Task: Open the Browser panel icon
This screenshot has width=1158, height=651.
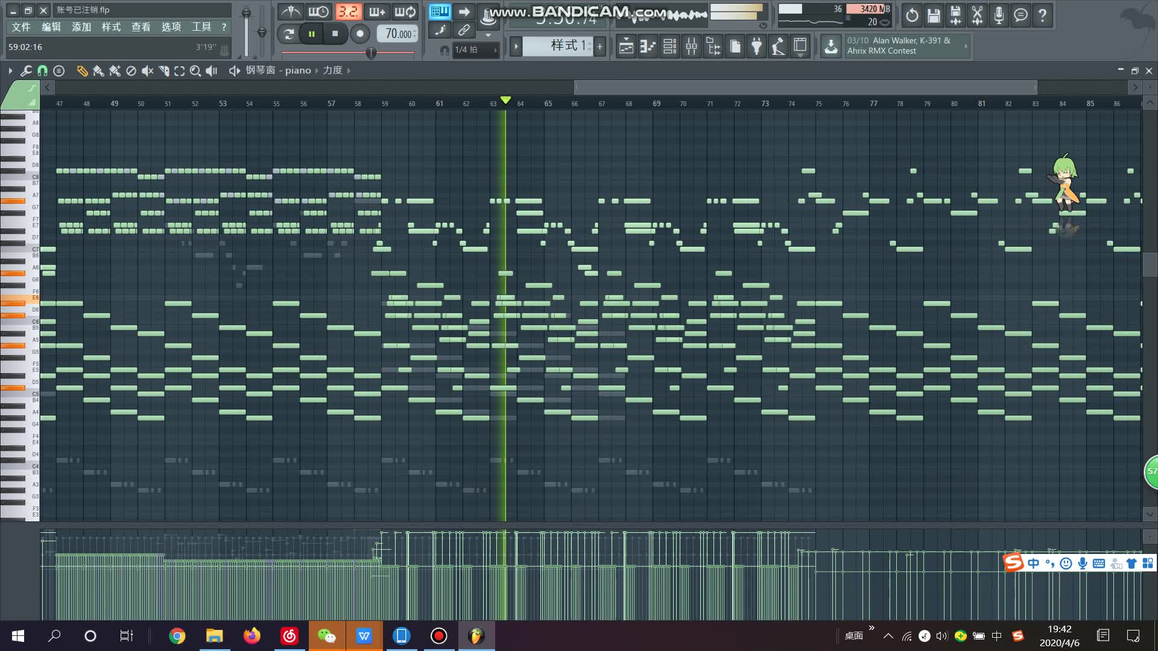Action: tap(713, 46)
